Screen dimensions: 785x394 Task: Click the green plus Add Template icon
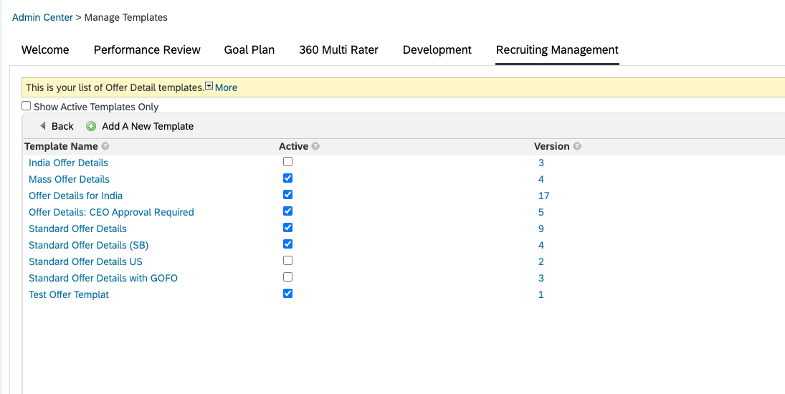[x=91, y=127]
